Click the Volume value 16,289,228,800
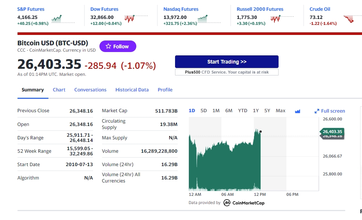This screenshot has width=362, height=220. [159, 151]
